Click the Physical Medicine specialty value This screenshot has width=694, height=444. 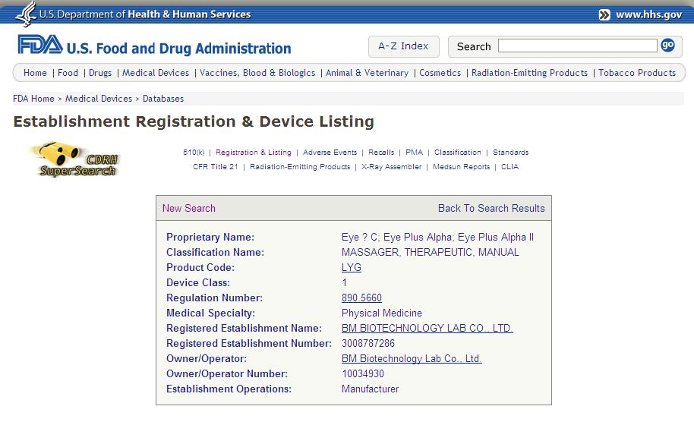[382, 313]
